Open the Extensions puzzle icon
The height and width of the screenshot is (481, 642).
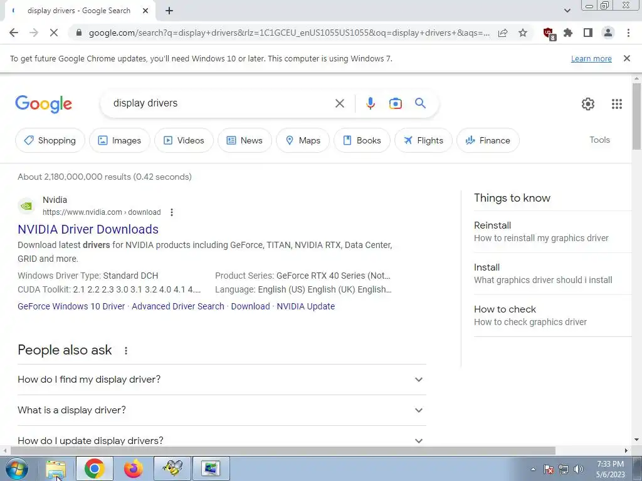568,33
